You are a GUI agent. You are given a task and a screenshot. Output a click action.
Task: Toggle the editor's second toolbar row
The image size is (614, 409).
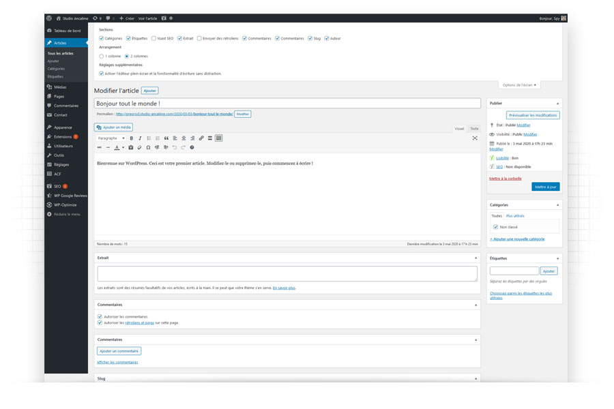pyautogui.click(x=219, y=138)
